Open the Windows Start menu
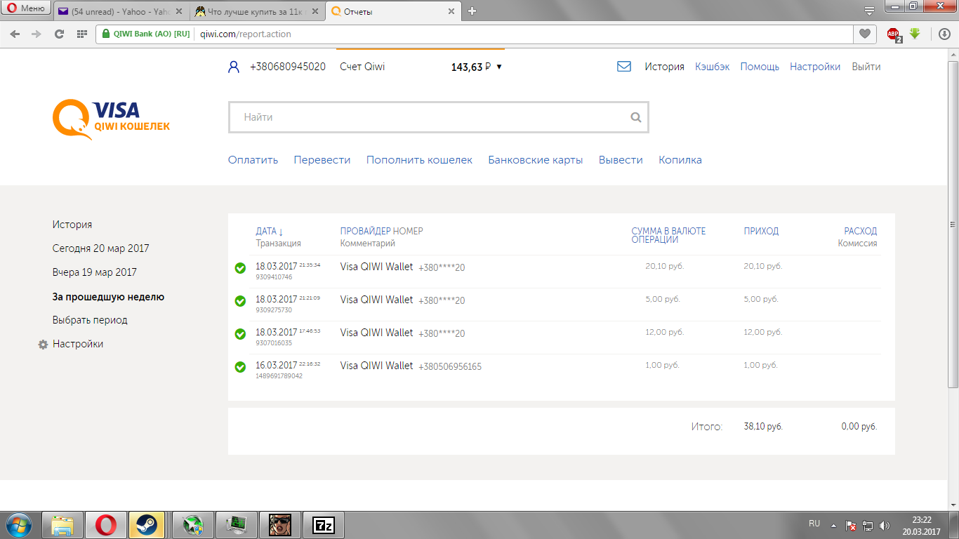 click(x=18, y=525)
